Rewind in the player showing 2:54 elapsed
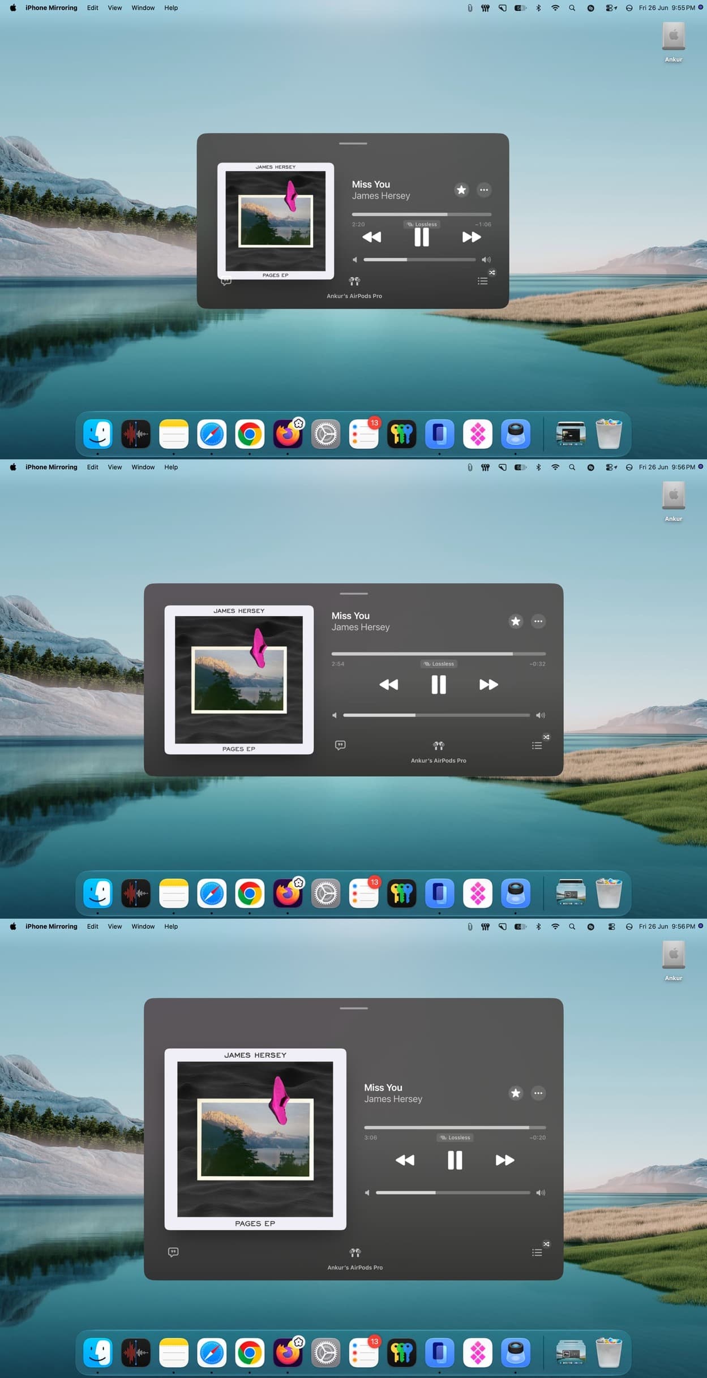Image resolution: width=707 pixels, height=1378 pixels. click(x=388, y=685)
